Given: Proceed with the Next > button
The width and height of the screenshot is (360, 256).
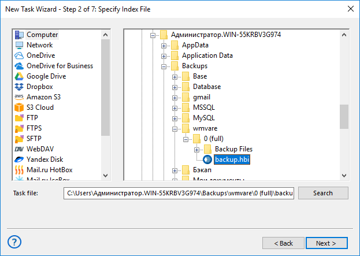Looking at the screenshot, I should tap(326, 243).
